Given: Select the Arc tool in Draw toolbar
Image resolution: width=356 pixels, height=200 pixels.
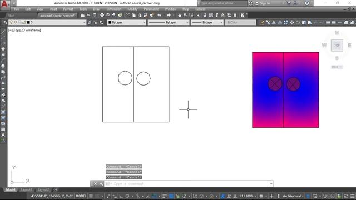Looking at the screenshot, I should [3, 61].
